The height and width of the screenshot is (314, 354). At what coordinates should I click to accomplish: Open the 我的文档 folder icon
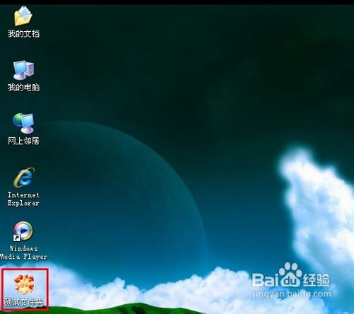(x=23, y=16)
